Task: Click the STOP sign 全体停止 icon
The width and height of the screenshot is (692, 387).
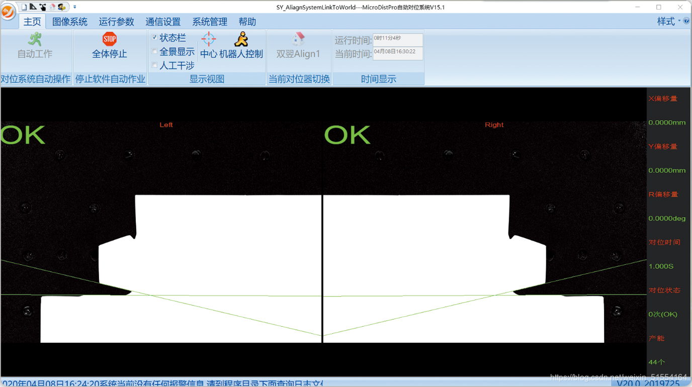Action: tap(109, 39)
